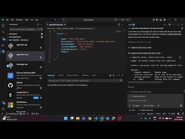
Task: Open the GPT-5.3-Codex model picker
Action: coord(149,105)
